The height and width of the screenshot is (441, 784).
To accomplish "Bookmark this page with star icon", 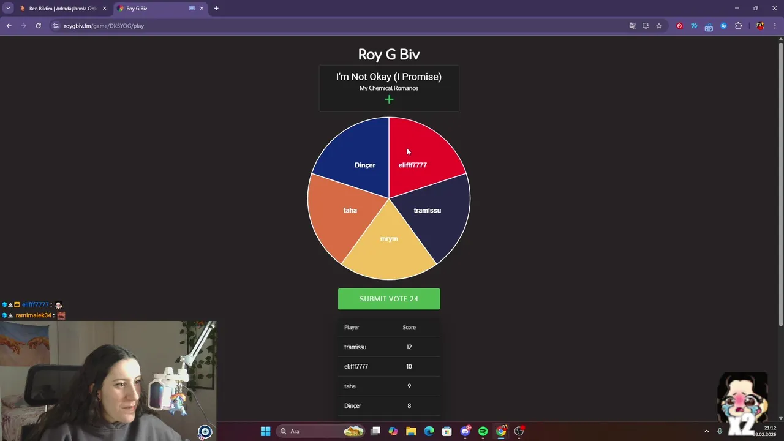I will pos(659,26).
